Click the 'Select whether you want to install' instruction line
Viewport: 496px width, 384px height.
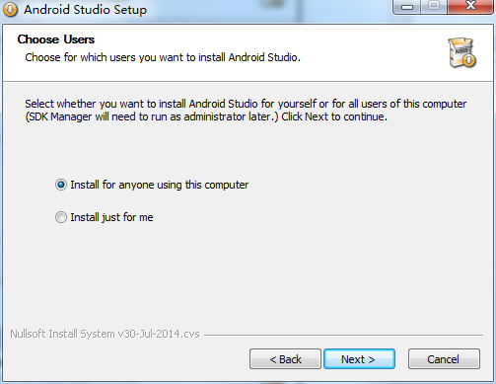pyautogui.click(x=246, y=104)
